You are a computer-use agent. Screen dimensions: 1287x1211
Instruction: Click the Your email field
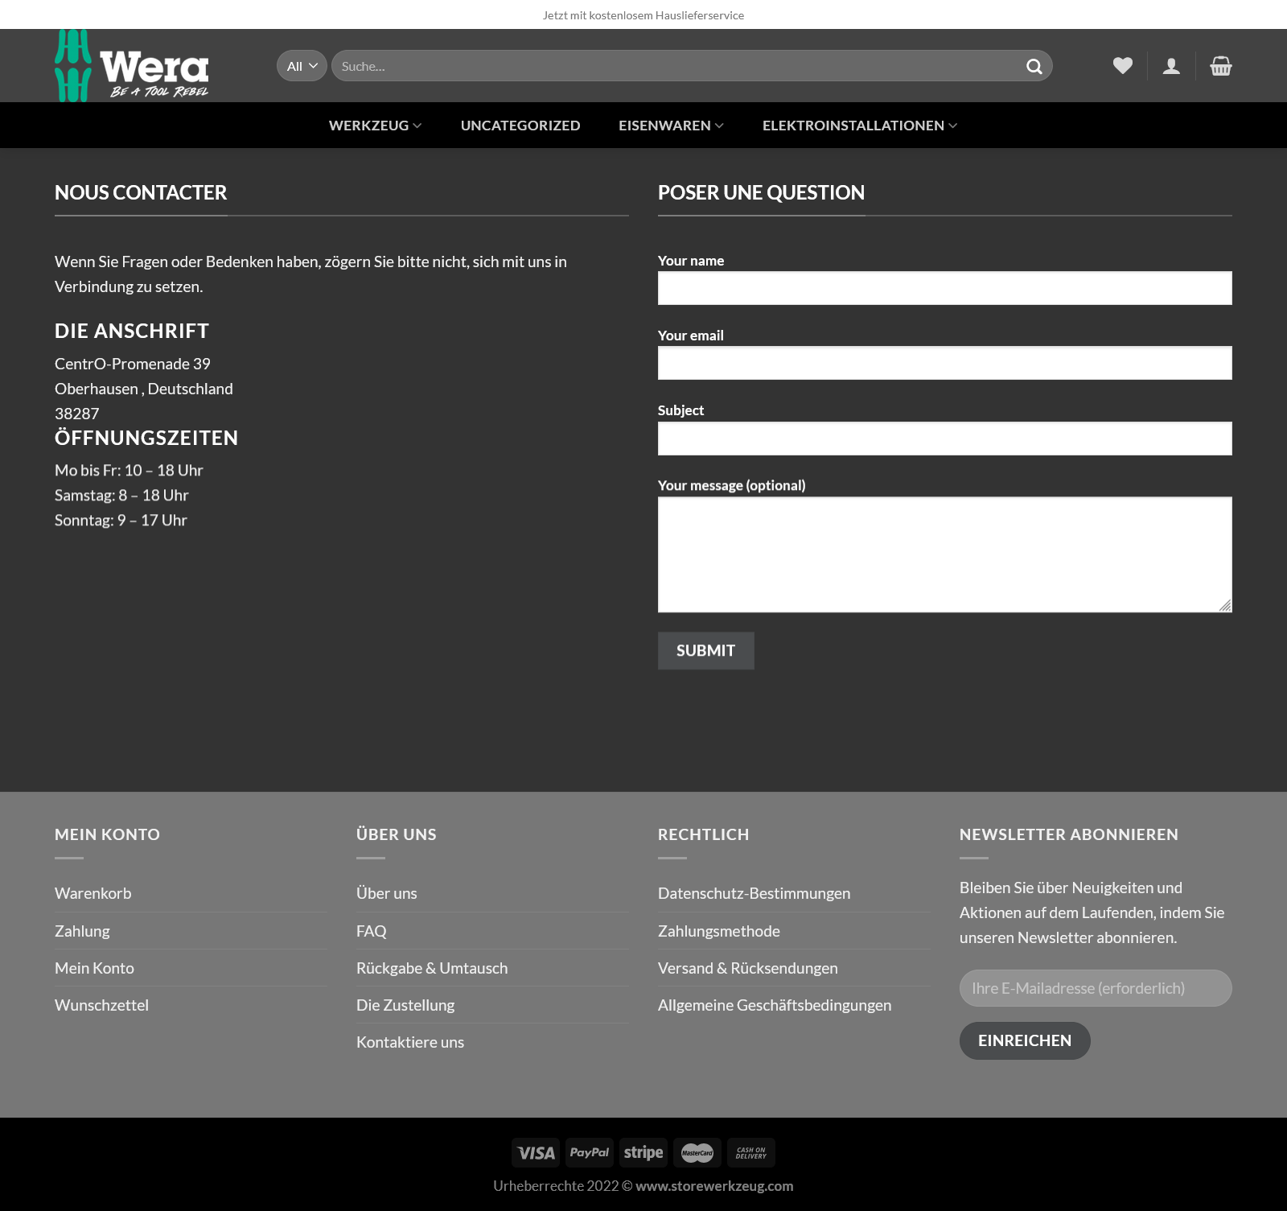[x=945, y=363]
